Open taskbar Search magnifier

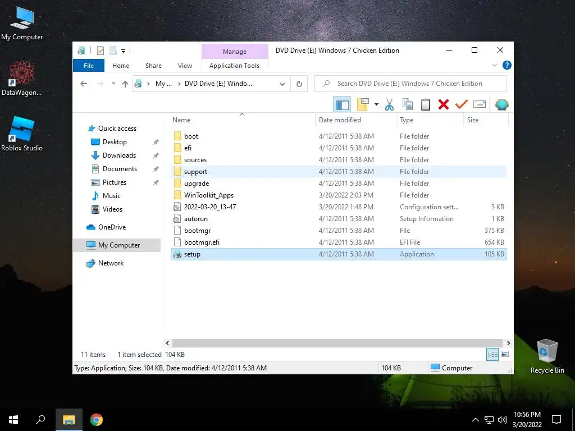(x=40, y=420)
